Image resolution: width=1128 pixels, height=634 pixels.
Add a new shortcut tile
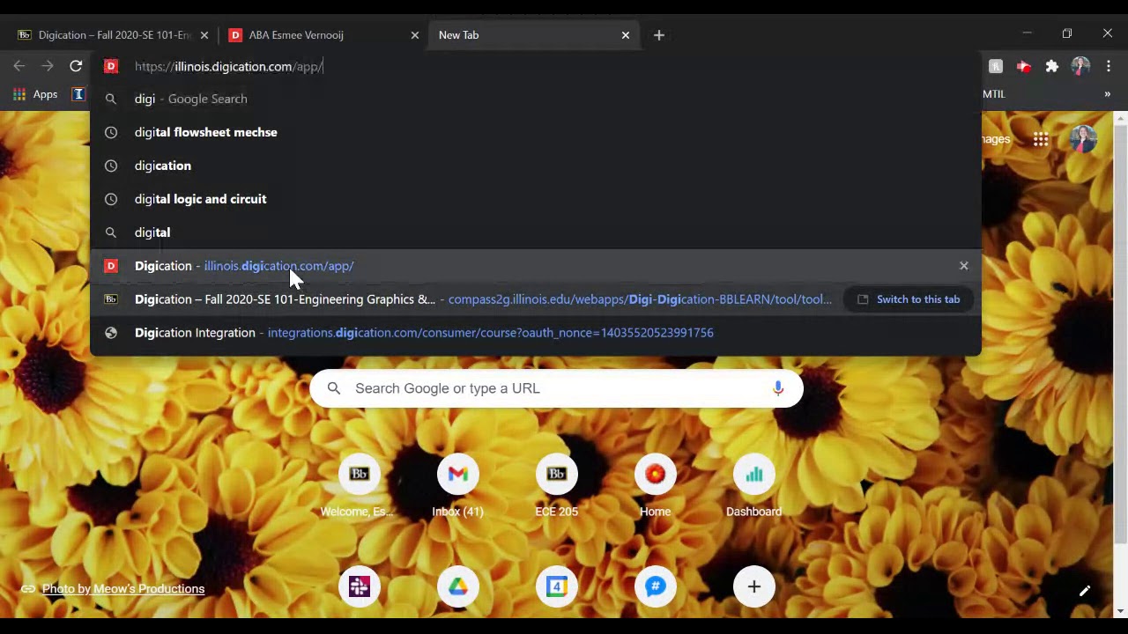[x=753, y=586]
